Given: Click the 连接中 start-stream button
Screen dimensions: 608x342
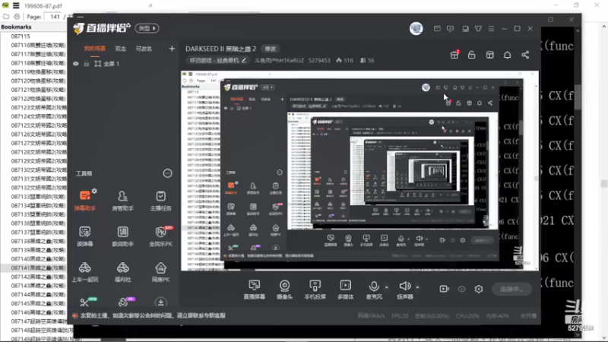Looking at the screenshot, I should click(511, 289).
